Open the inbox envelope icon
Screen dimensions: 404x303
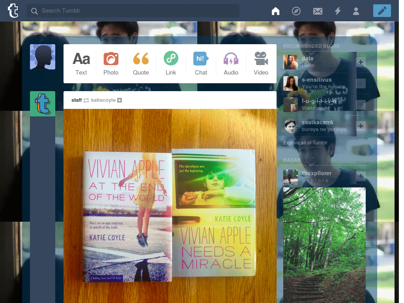pyautogui.click(x=318, y=11)
